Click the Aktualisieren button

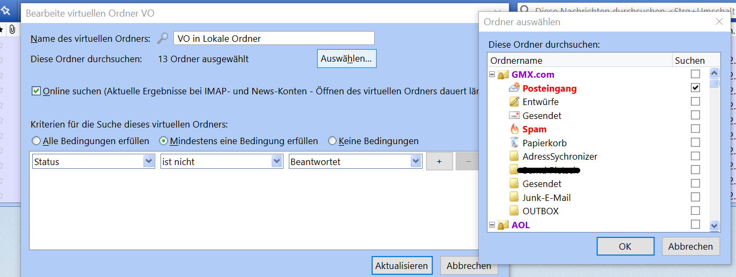click(402, 266)
